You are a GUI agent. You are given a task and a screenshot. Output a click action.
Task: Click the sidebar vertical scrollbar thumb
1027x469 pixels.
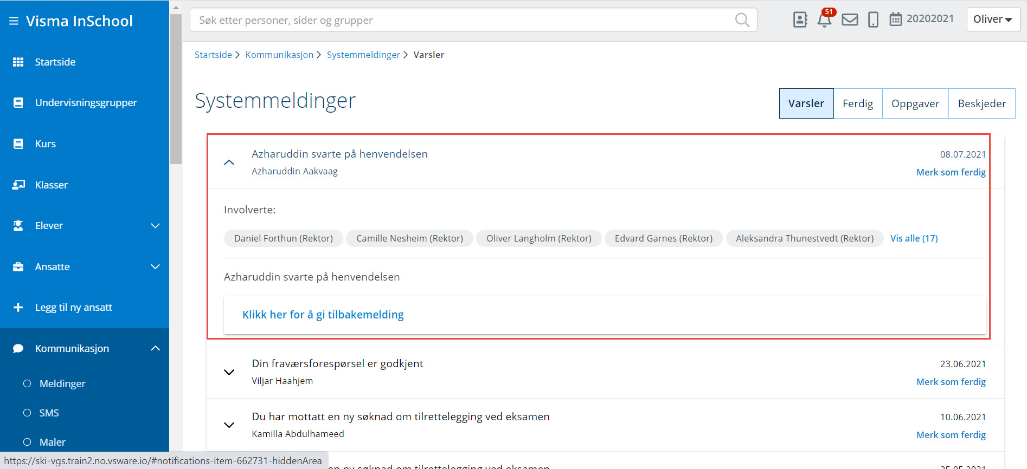pos(176,89)
